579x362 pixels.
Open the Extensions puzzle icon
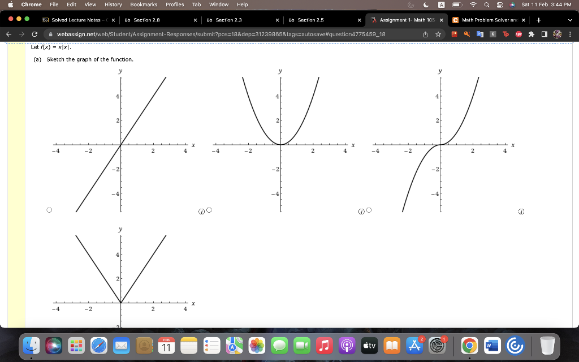(530, 35)
